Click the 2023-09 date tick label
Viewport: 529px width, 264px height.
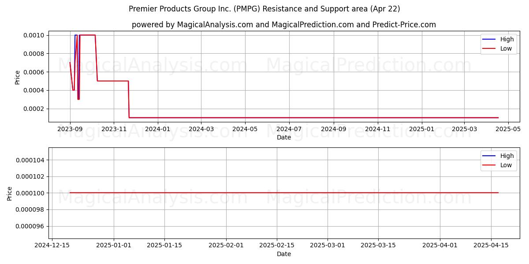click(70, 129)
